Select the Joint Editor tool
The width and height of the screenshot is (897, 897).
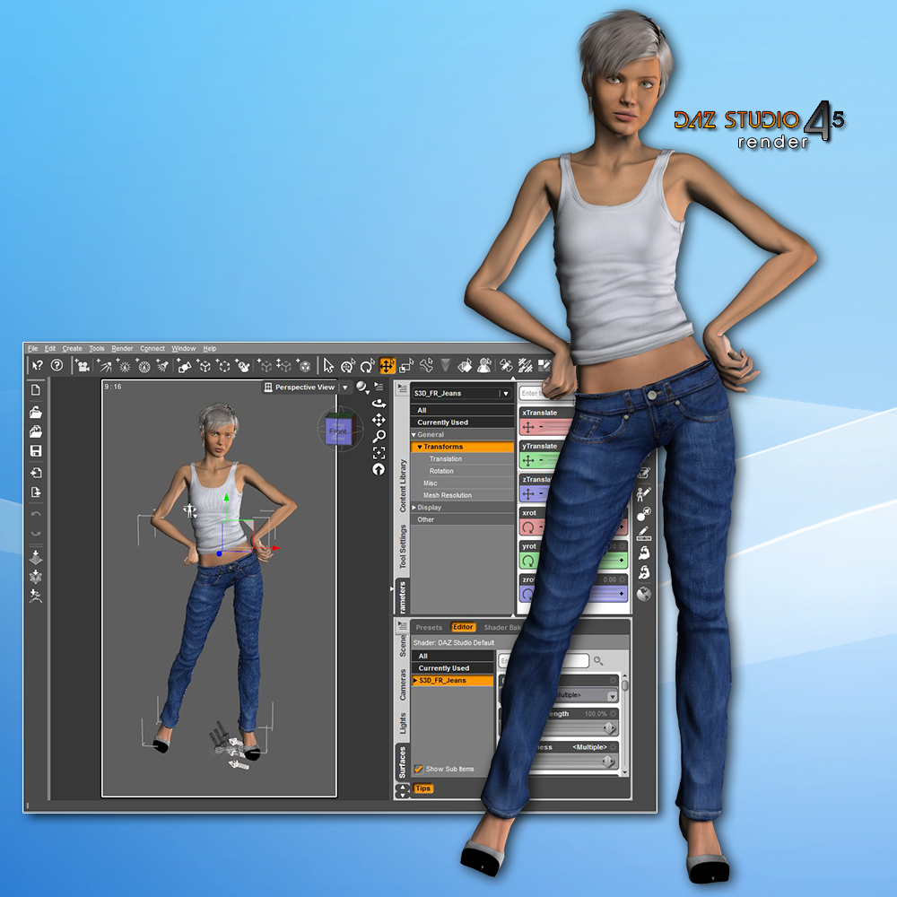click(506, 366)
